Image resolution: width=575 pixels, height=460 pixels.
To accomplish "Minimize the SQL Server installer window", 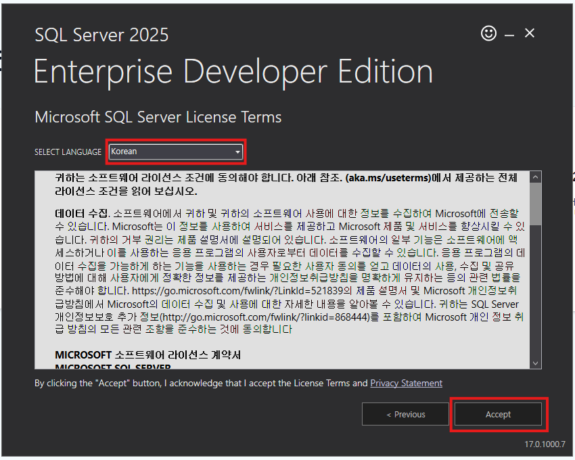I will coord(509,35).
